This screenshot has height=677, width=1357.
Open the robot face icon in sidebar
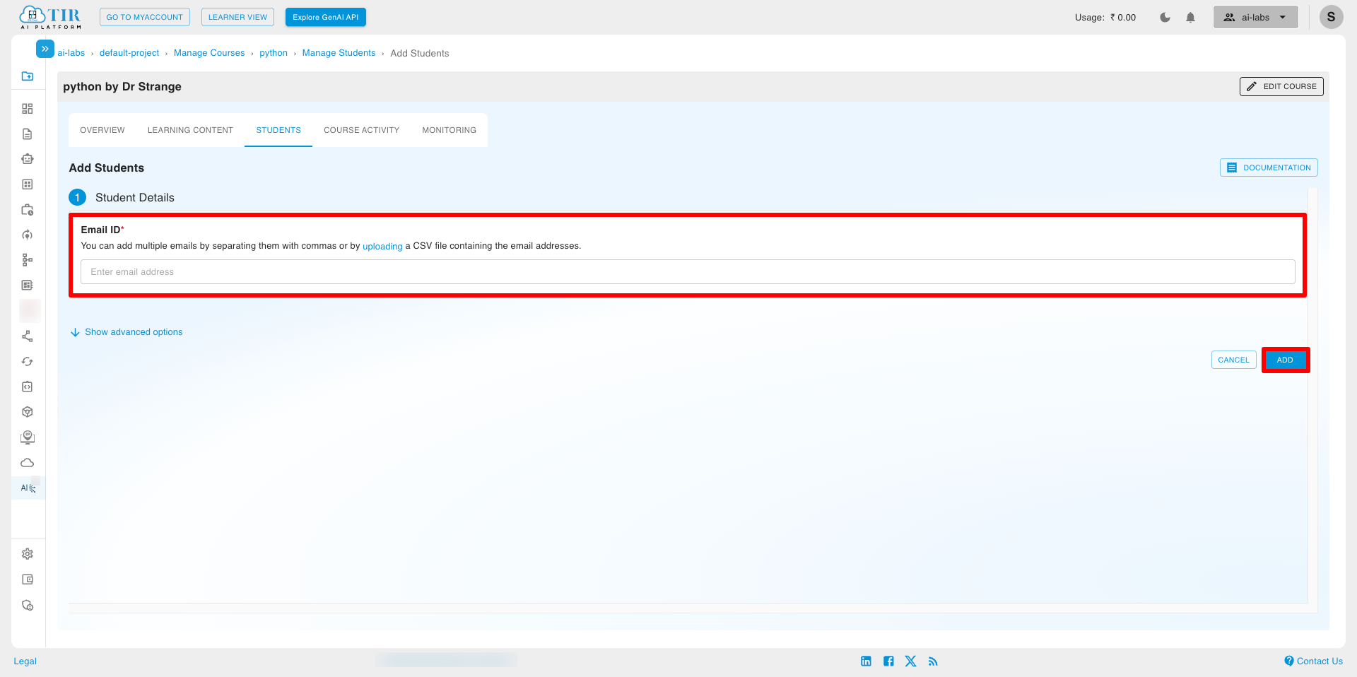[28, 159]
